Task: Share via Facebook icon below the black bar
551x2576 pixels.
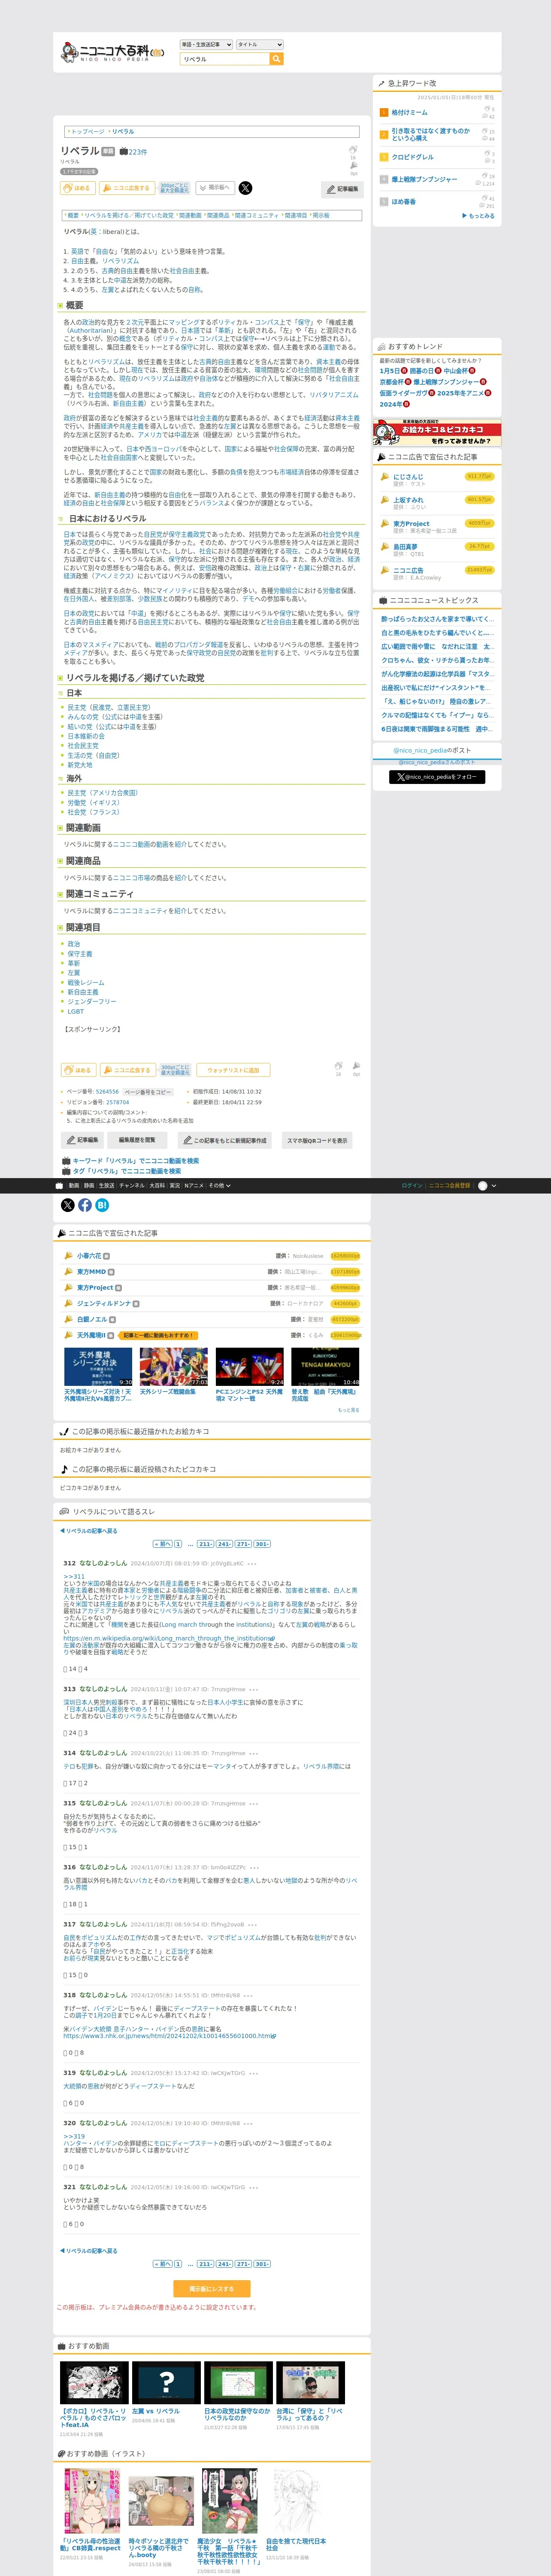Action: [85, 1205]
